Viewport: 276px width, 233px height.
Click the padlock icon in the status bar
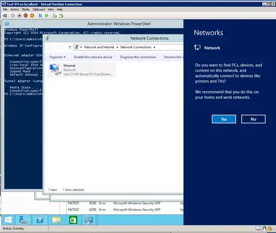point(269,228)
